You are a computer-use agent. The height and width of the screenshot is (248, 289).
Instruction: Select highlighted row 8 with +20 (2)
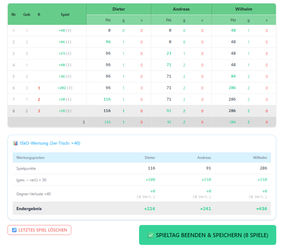(142, 111)
